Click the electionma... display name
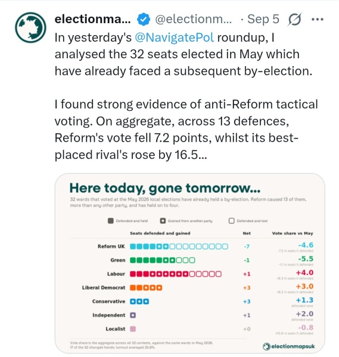339x357 pixels. click(x=92, y=19)
